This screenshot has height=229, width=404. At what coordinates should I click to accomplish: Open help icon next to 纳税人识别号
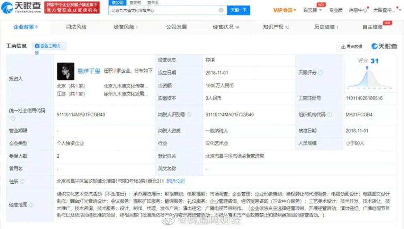(189, 114)
